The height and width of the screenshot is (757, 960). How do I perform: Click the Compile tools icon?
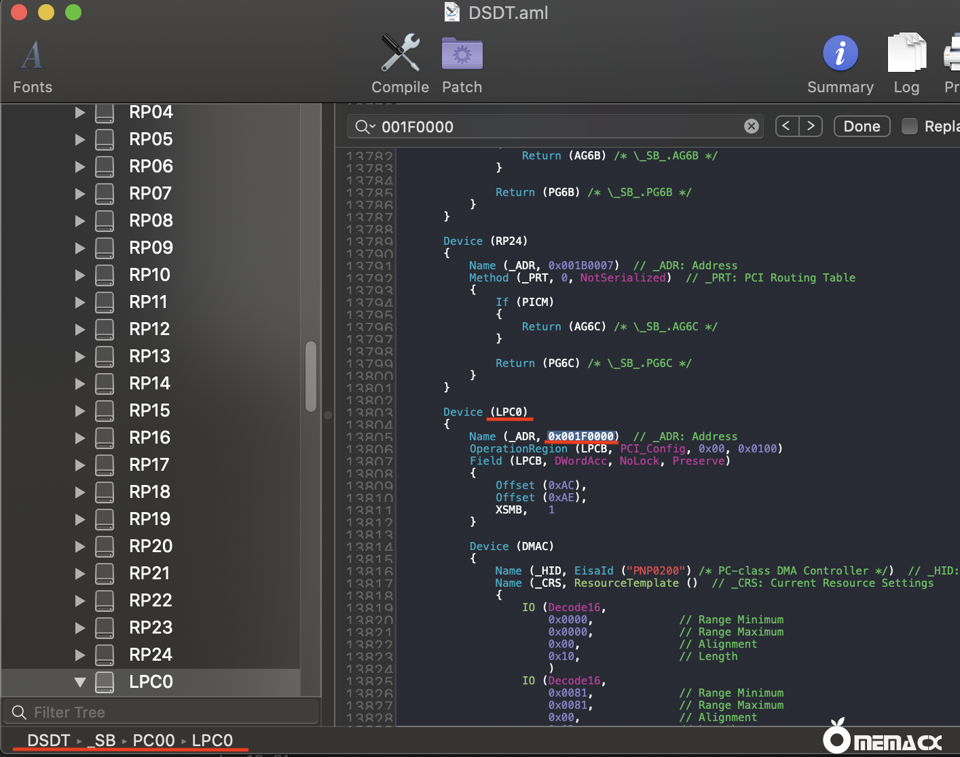400,54
